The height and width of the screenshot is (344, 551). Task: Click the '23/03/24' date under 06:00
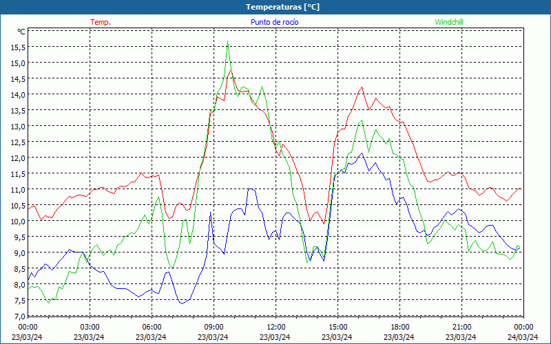tap(151, 337)
